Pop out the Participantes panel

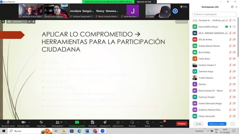(x=232, y=7)
